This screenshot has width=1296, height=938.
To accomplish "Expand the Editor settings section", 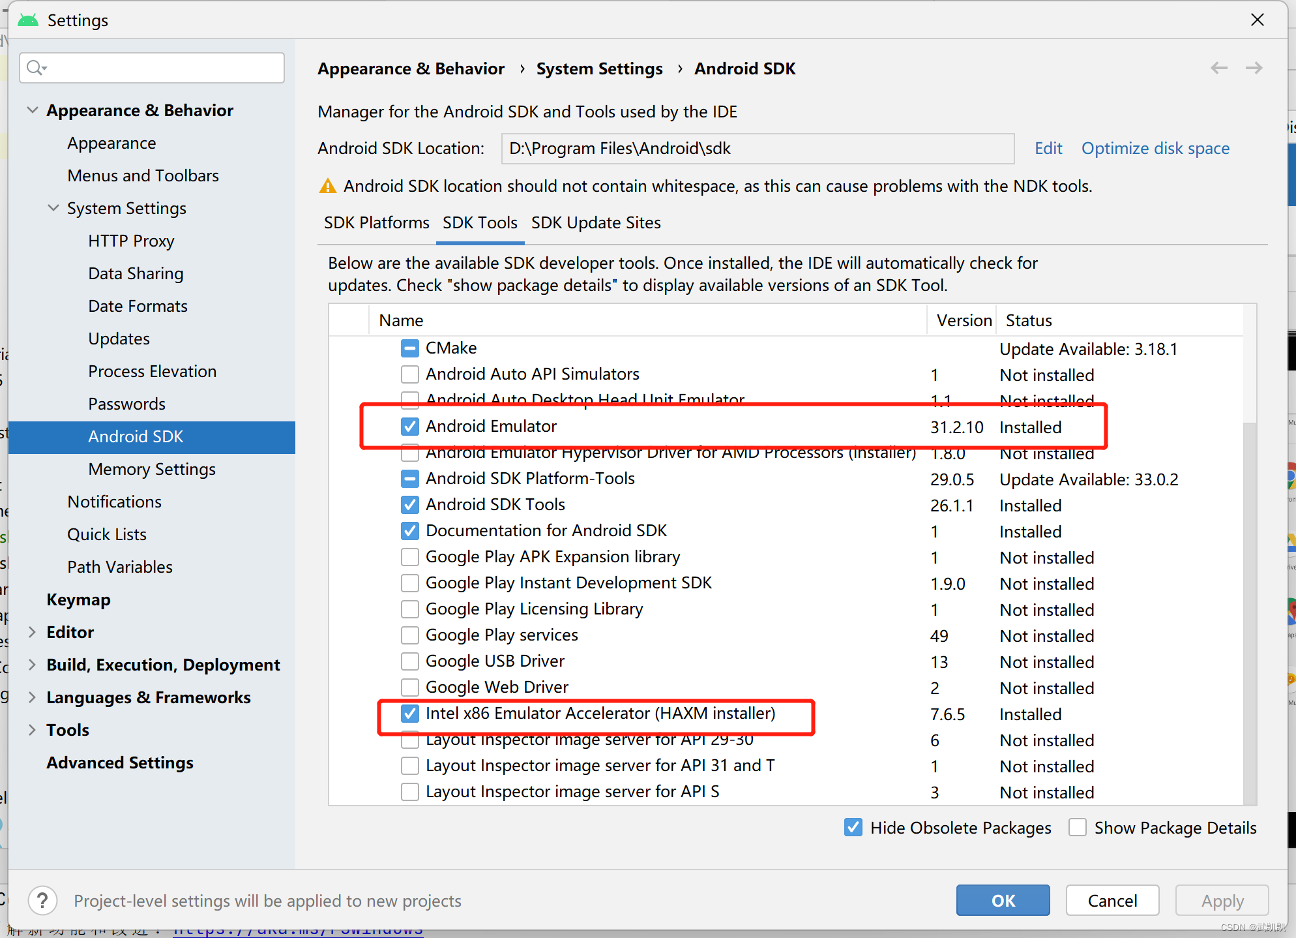I will (32, 632).
